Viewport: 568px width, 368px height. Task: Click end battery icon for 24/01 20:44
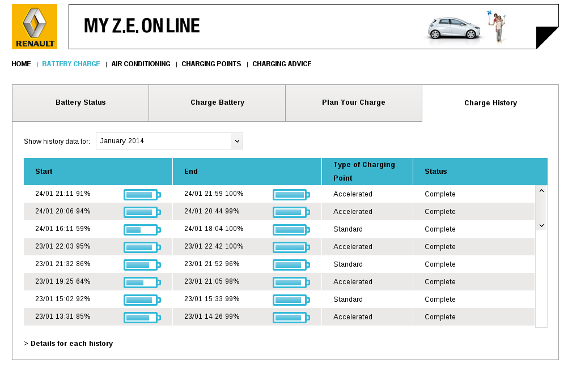(291, 212)
